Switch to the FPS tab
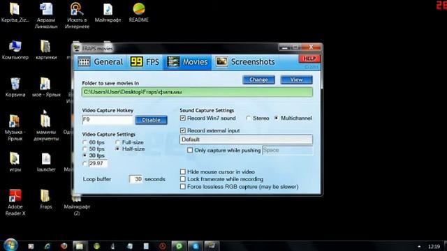The width and height of the screenshot is (447, 251). 145,62
